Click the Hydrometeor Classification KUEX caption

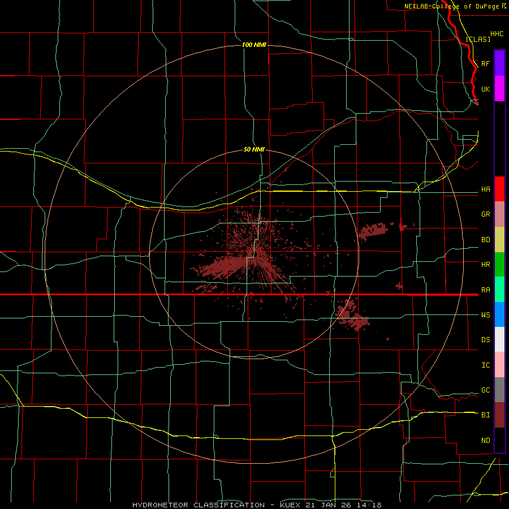256,505
